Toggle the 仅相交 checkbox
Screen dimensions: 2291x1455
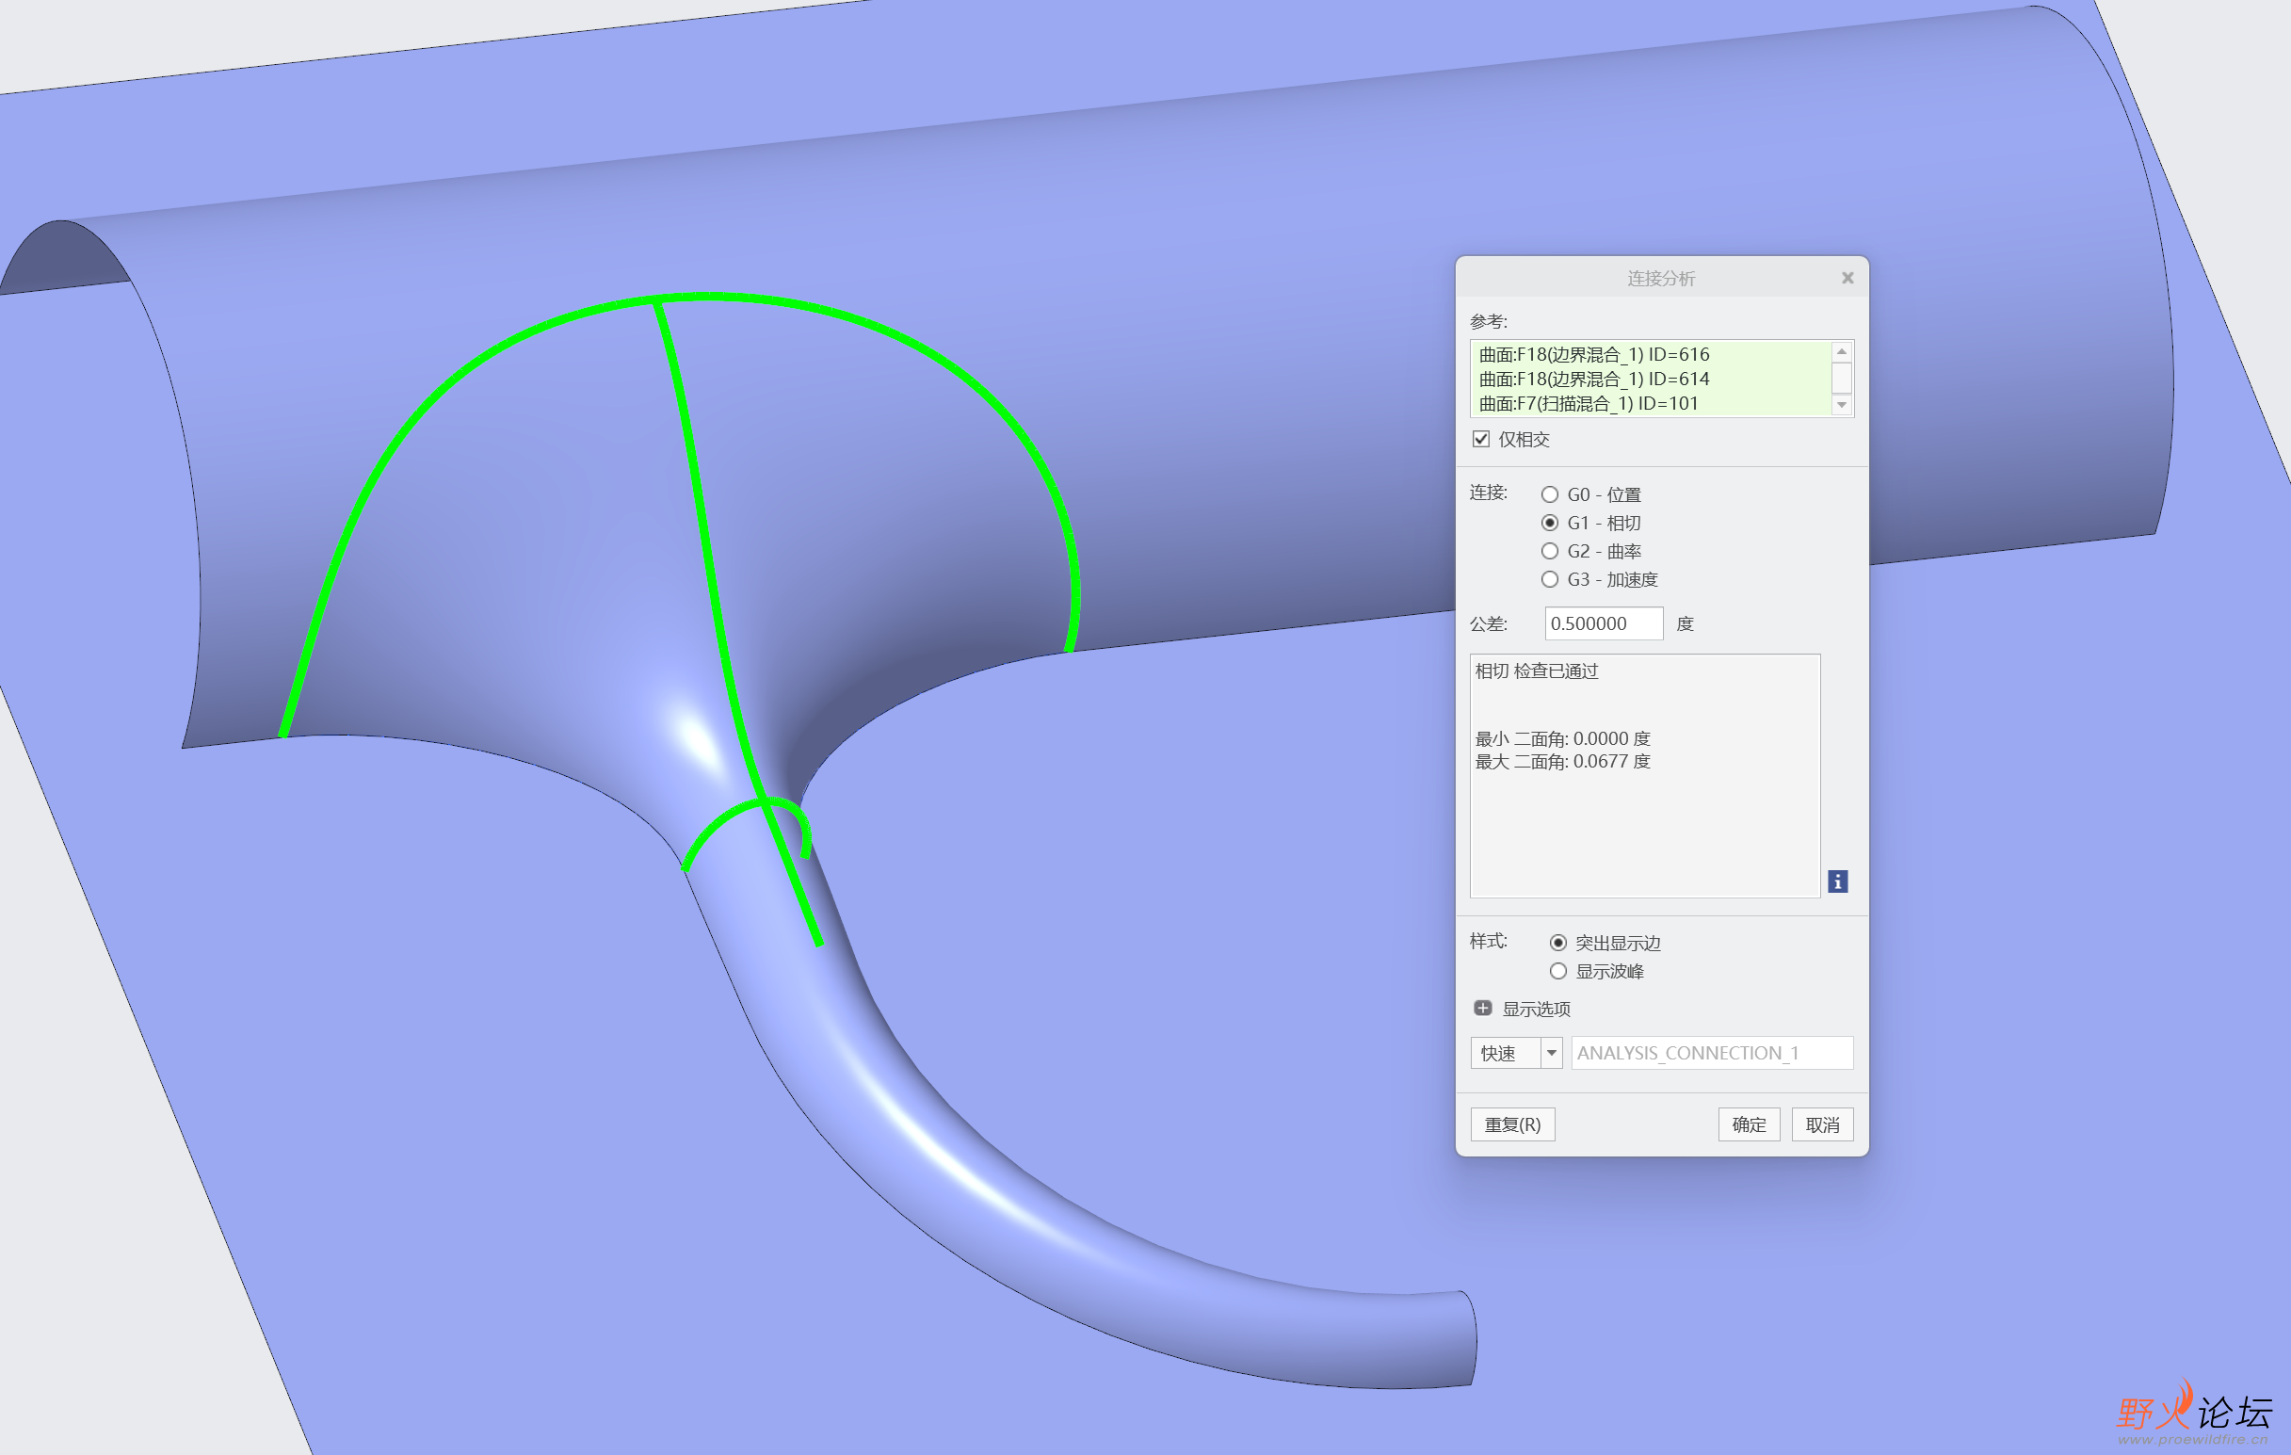click(x=1480, y=439)
